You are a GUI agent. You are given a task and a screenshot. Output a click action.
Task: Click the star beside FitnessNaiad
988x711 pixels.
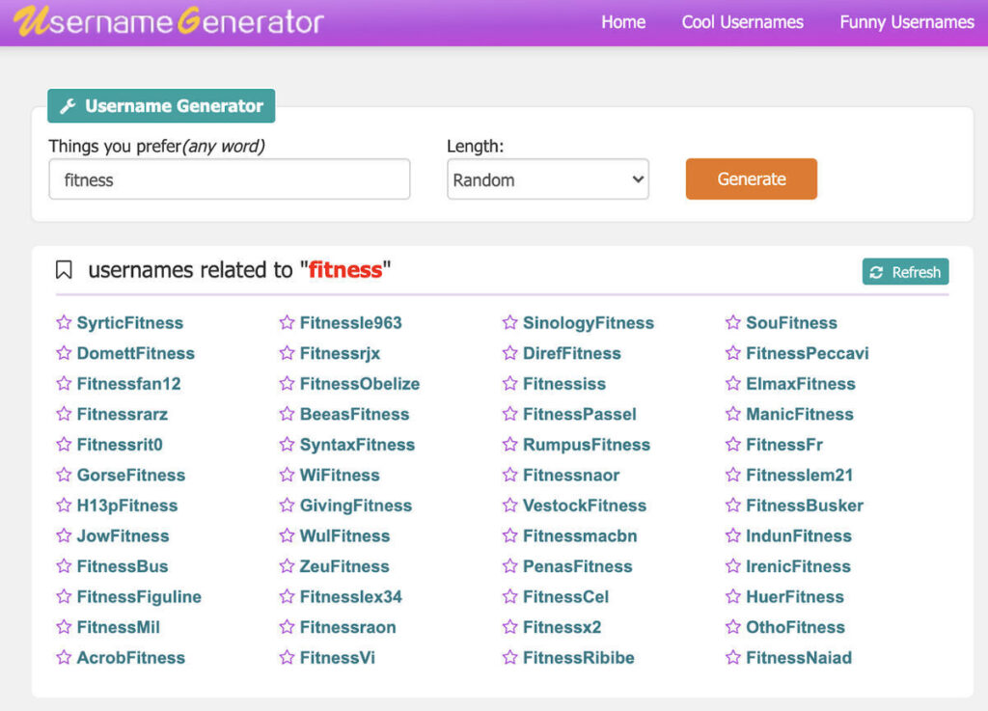coord(731,658)
